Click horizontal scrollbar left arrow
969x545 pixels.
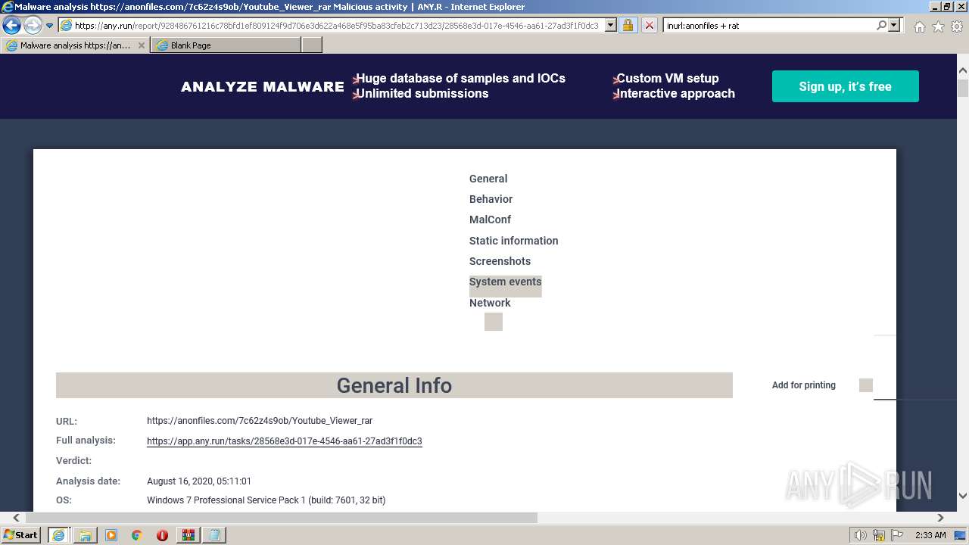point(16,518)
